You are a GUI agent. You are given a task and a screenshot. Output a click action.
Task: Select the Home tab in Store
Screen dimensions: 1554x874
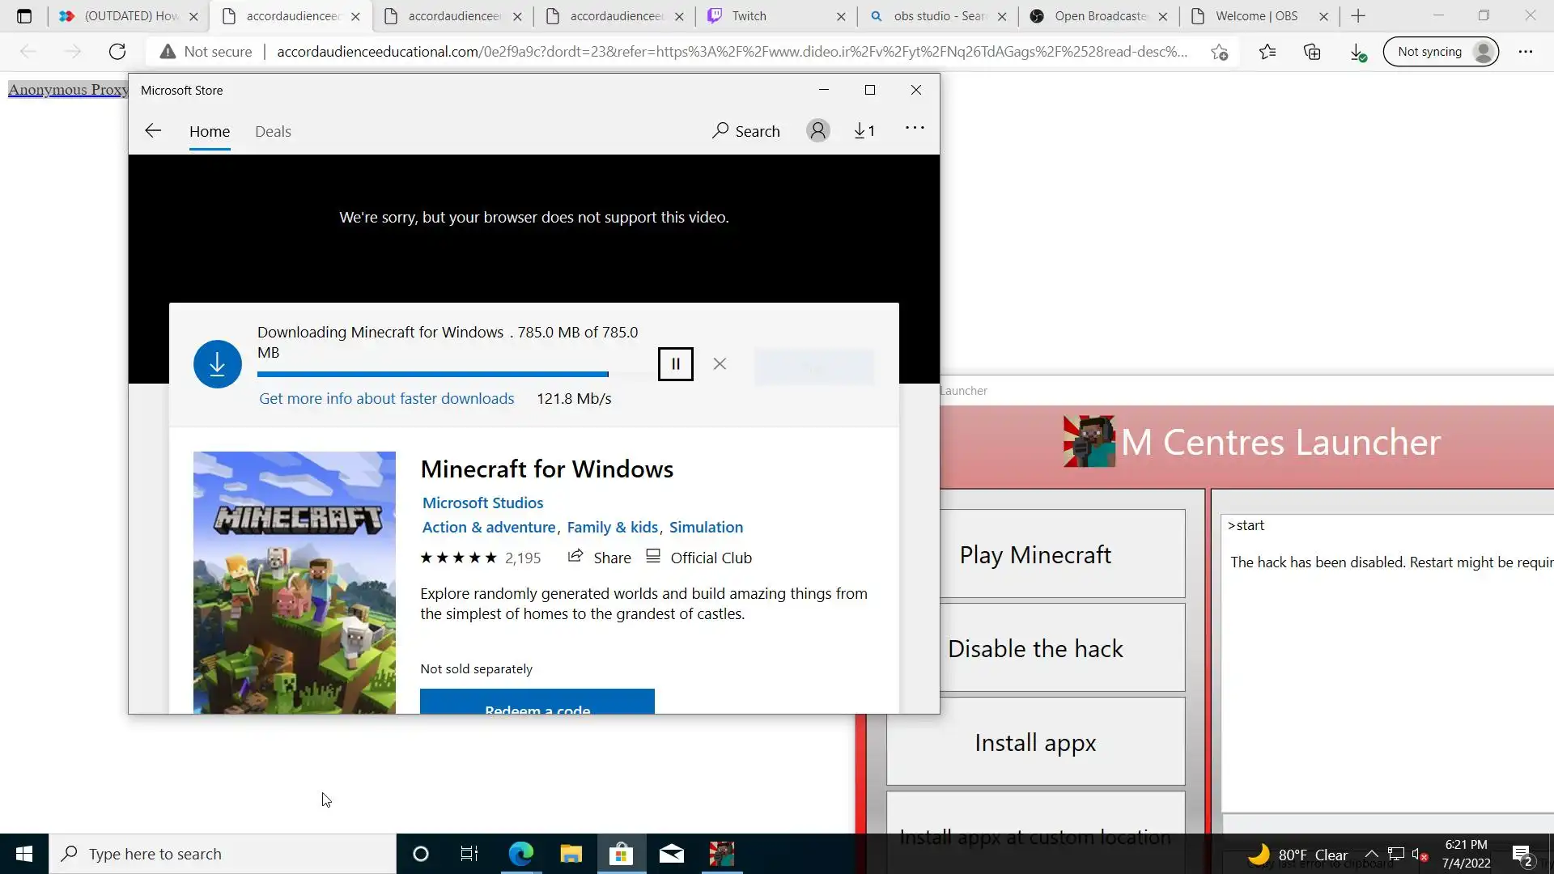pos(210,131)
